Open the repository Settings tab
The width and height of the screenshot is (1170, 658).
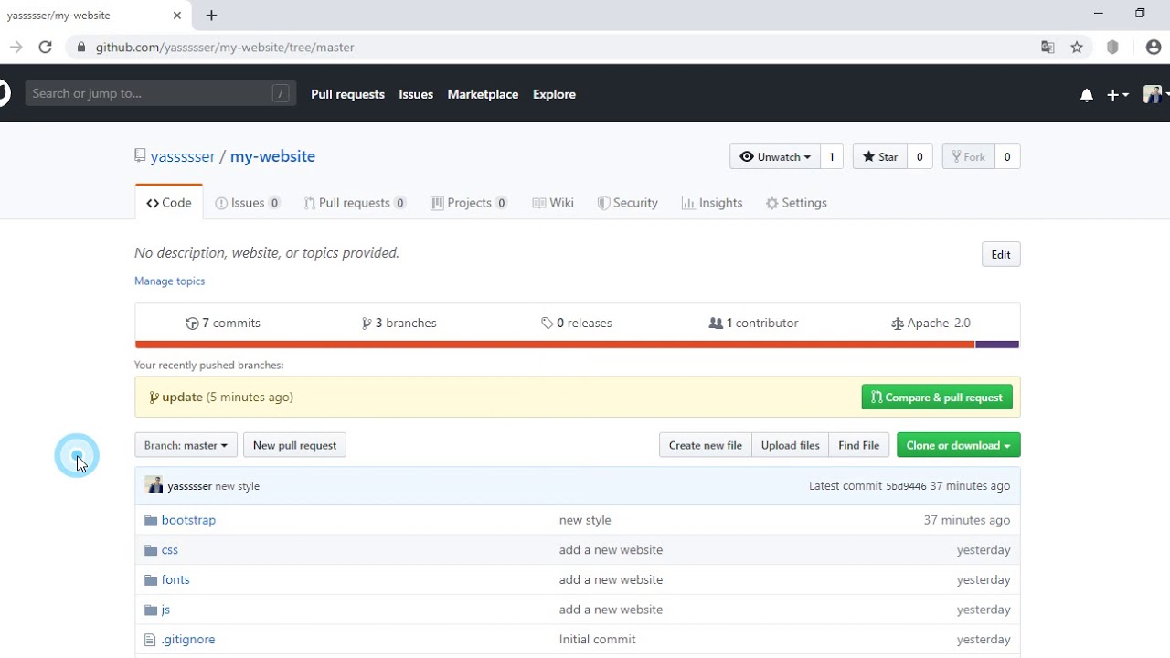tap(796, 203)
